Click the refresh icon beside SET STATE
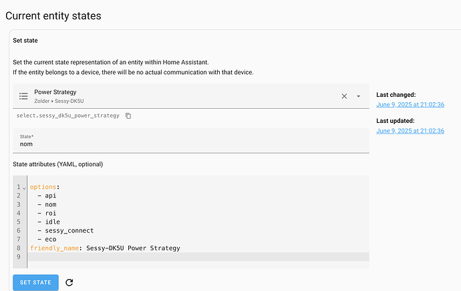 [69, 282]
